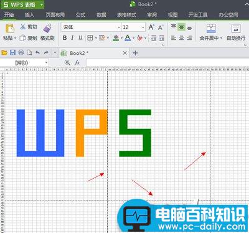
Task: Click the Paste (粘贴) clipboard icon
Action: point(9,28)
